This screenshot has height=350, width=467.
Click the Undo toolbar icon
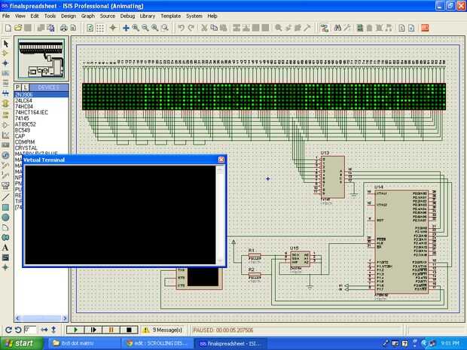coord(181,28)
